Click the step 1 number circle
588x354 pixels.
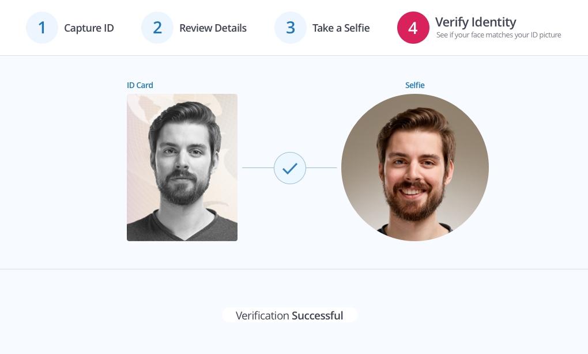pos(42,28)
